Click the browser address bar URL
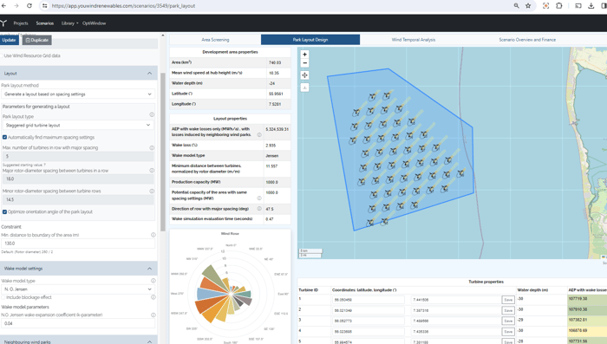 coord(123,6)
